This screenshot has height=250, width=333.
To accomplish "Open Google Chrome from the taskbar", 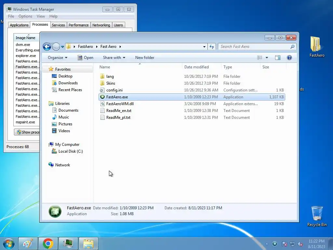I will click(x=48, y=243).
